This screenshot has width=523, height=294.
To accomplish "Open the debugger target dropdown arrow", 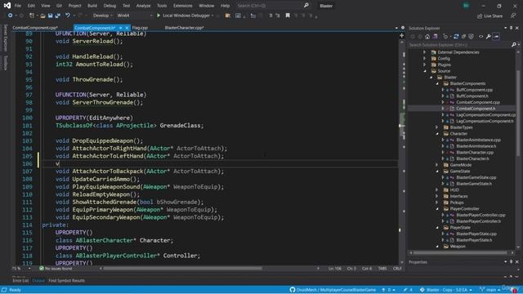I will click(212, 16).
